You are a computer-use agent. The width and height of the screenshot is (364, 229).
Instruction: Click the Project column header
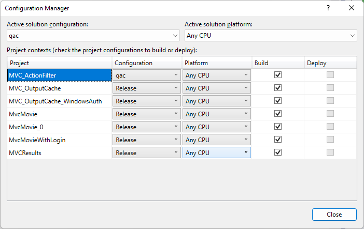(60, 63)
